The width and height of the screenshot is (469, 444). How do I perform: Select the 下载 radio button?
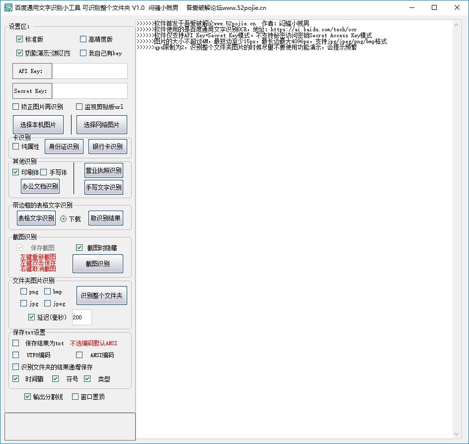click(64, 219)
